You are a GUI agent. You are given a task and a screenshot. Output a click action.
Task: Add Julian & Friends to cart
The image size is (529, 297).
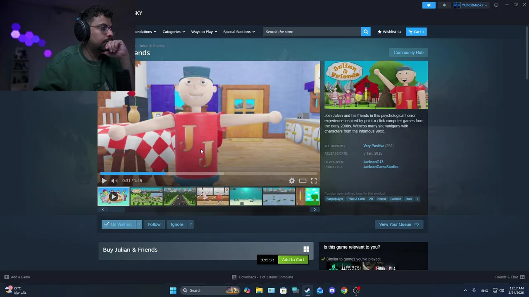coord(293,259)
